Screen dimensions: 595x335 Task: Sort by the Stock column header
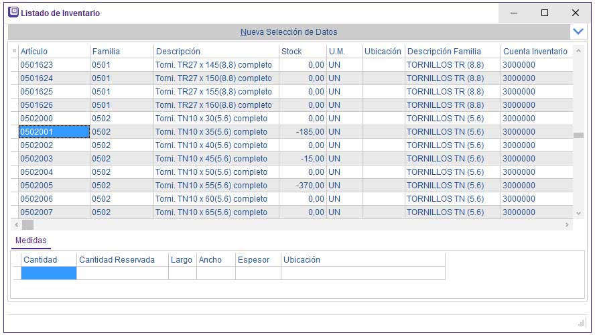[291, 52]
